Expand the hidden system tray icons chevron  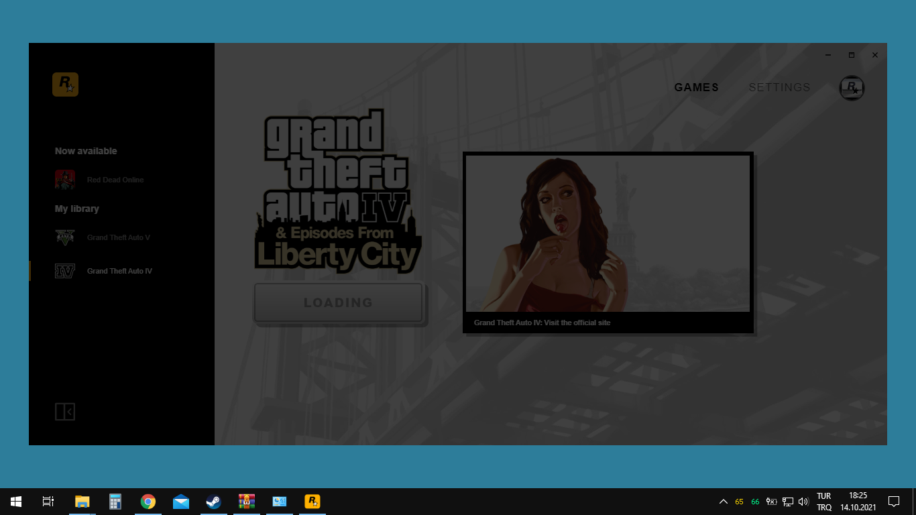point(724,502)
